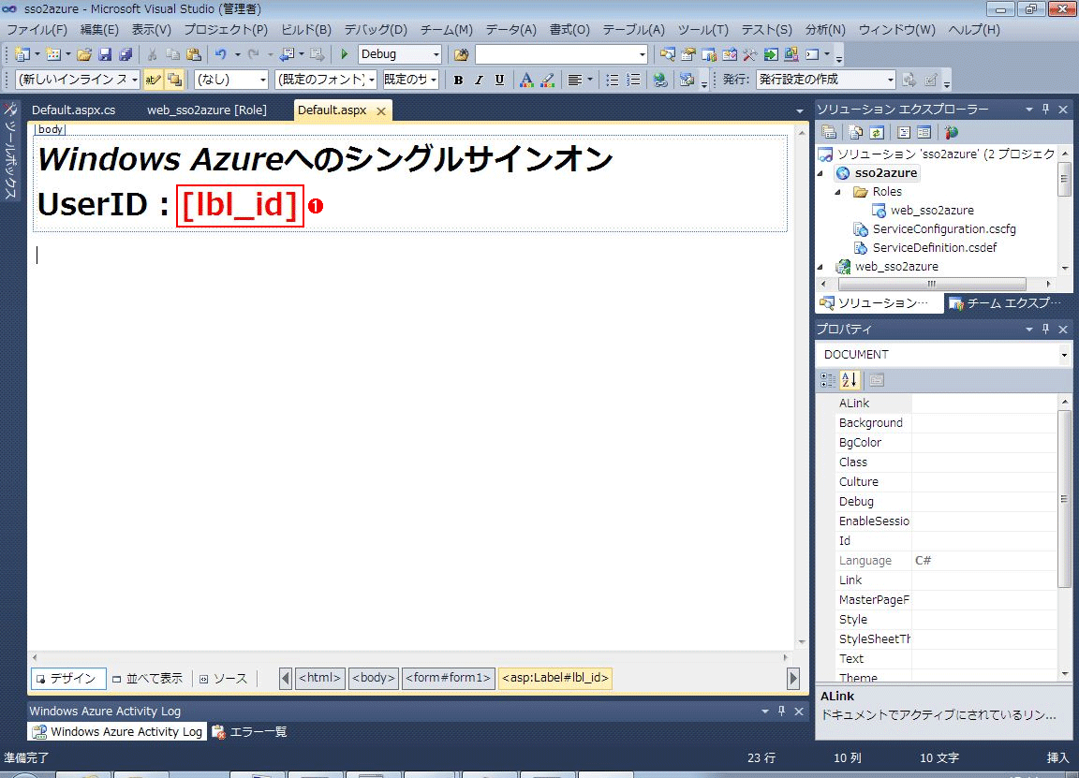Switch to the web_sso2azure [Role] tab
The image size is (1079, 778).
tap(206, 110)
